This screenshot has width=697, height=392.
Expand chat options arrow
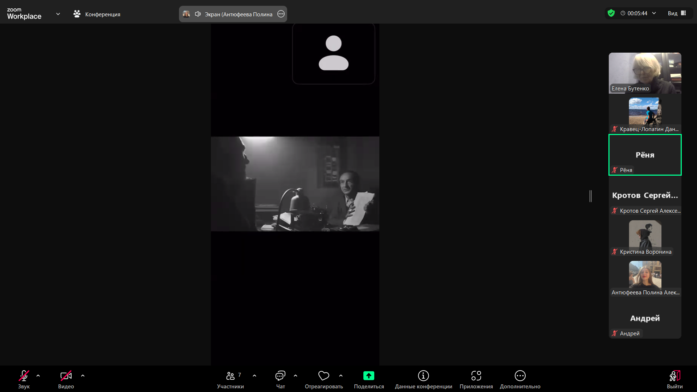(x=295, y=376)
